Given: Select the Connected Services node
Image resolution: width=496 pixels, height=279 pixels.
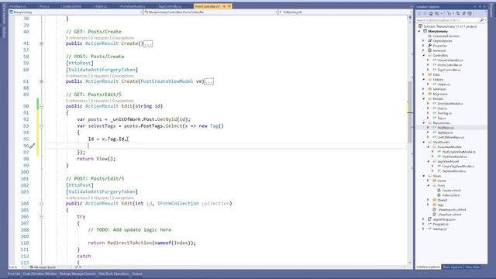Looking at the screenshot, I should (x=446, y=36).
